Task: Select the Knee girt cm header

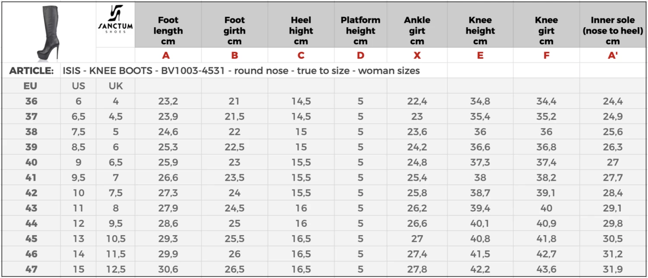Action: coord(546,31)
